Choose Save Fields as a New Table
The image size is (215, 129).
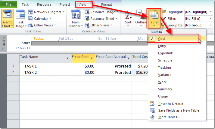point(178,110)
